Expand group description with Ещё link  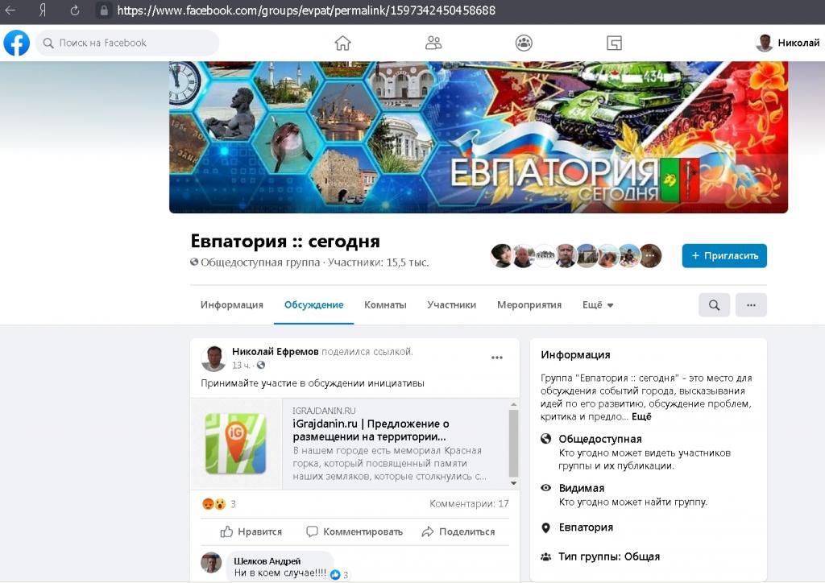click(x=641, y=416)
